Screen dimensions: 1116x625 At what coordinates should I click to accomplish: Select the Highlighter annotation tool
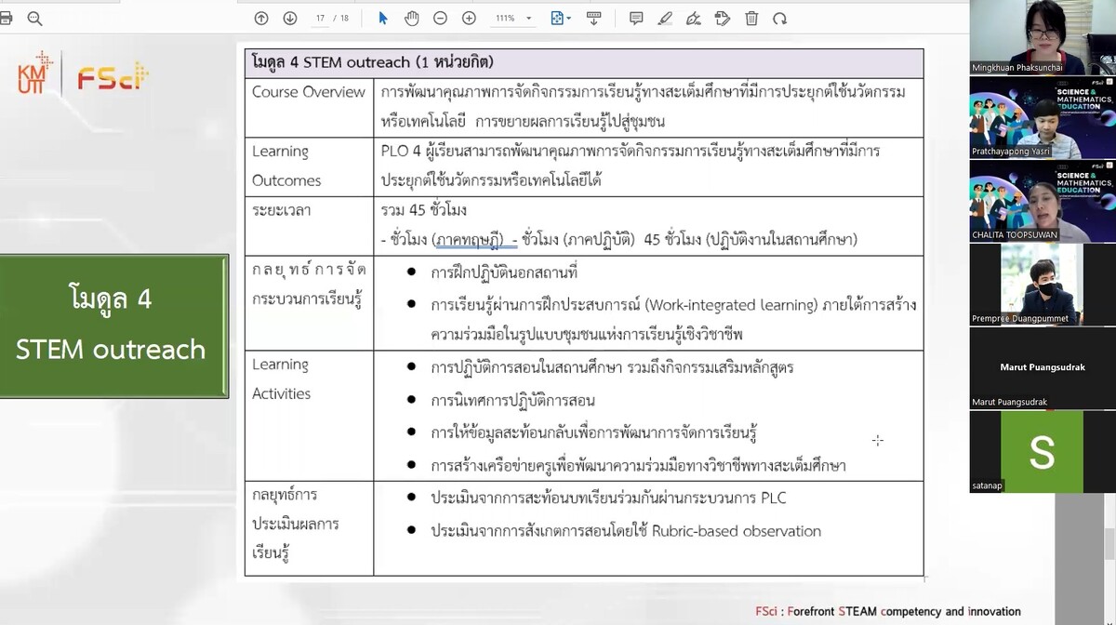tap(665, 18)
